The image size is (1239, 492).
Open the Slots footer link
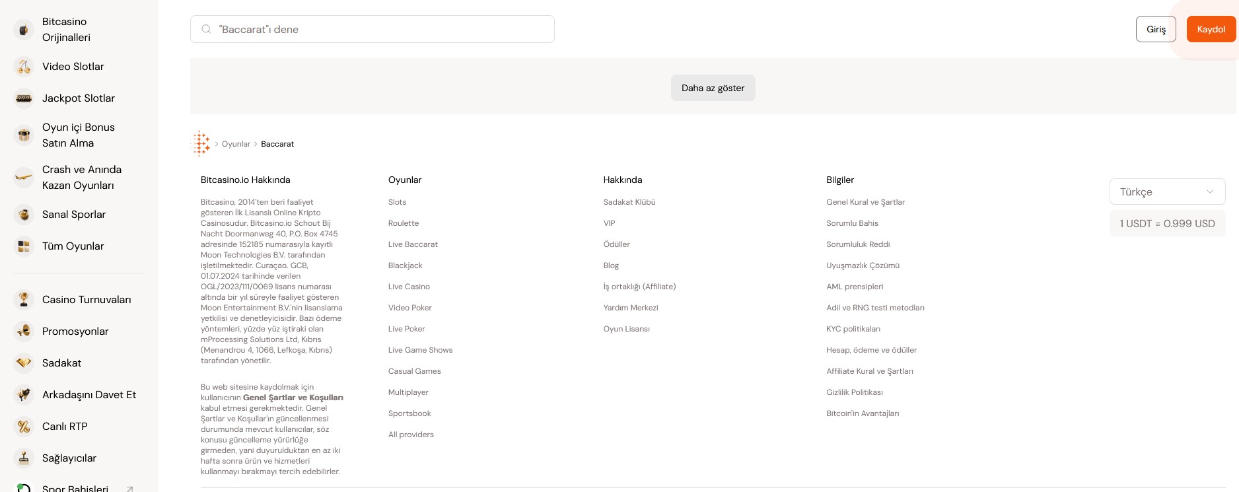click(x=397, y=202)
